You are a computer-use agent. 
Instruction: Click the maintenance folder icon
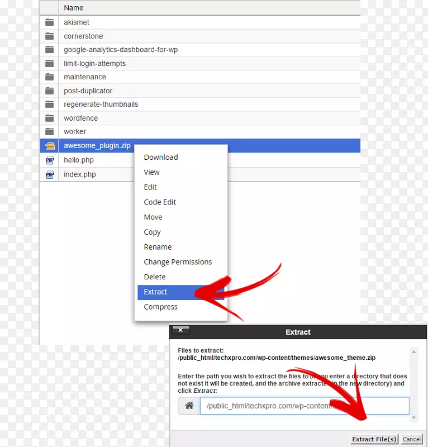pos(49,77)
